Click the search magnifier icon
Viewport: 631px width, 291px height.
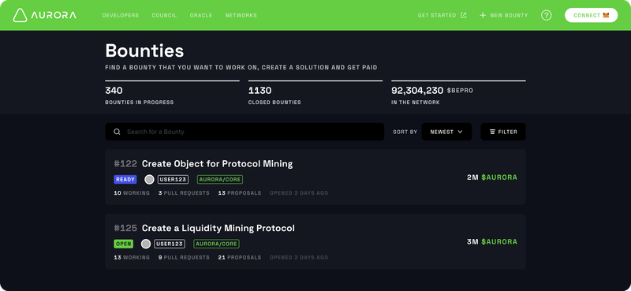pos(117,132)
